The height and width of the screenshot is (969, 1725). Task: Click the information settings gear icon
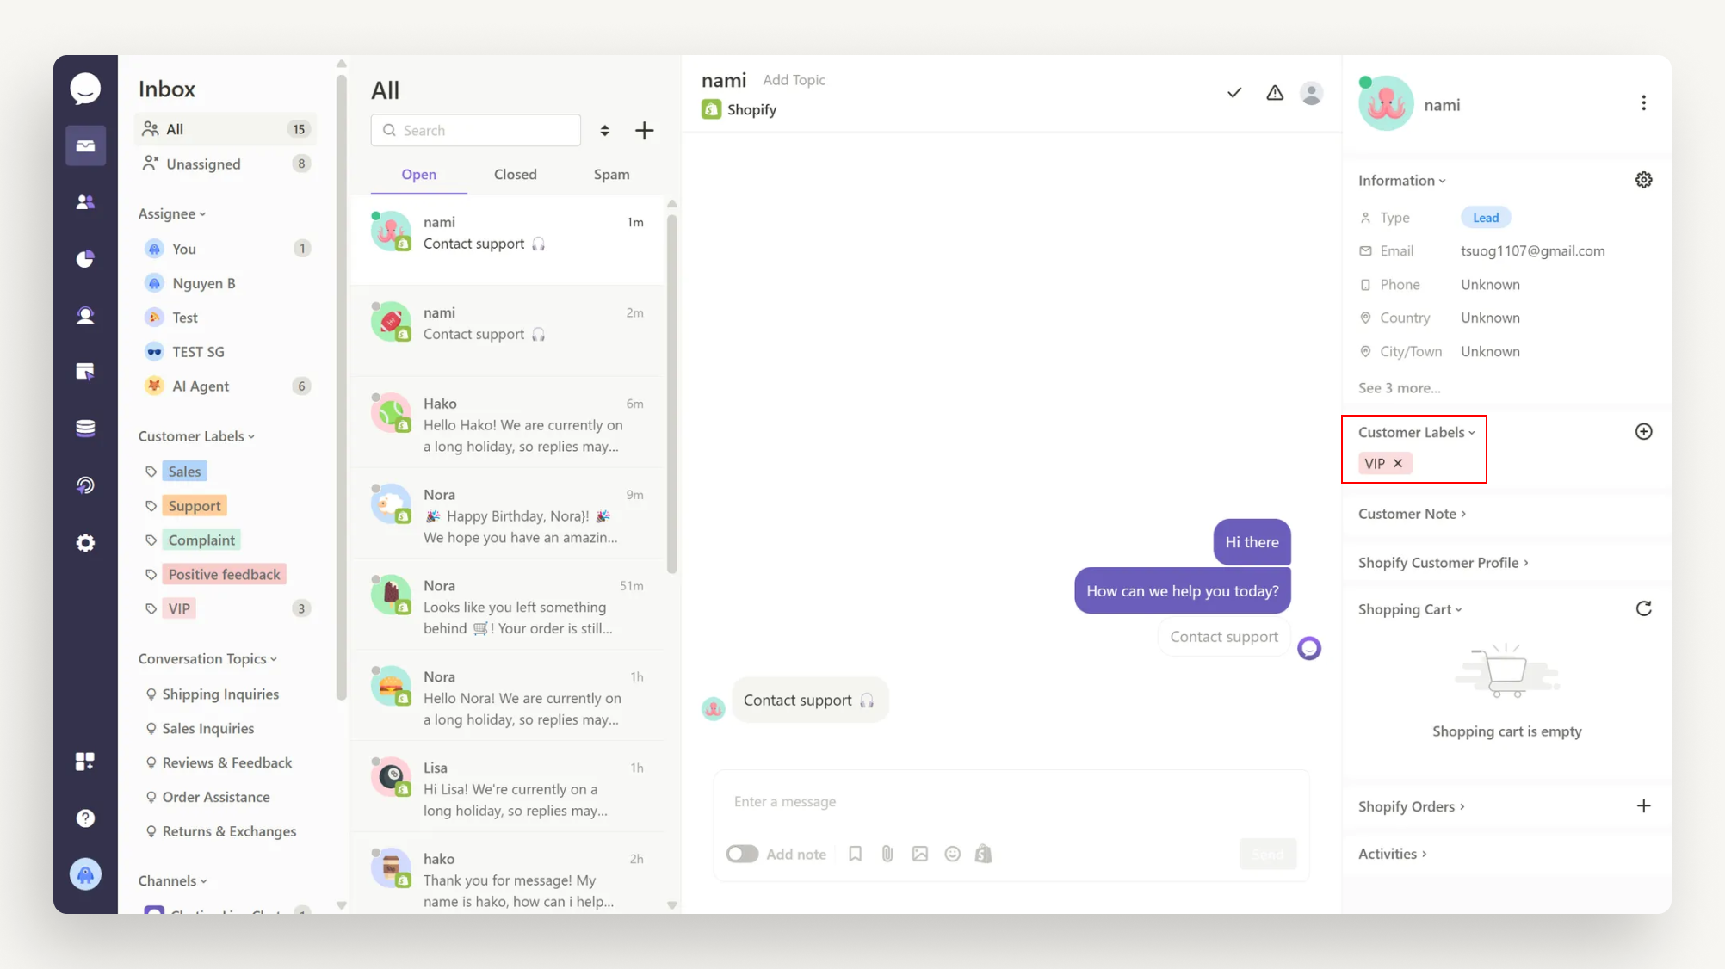[x=1643, y=180]
